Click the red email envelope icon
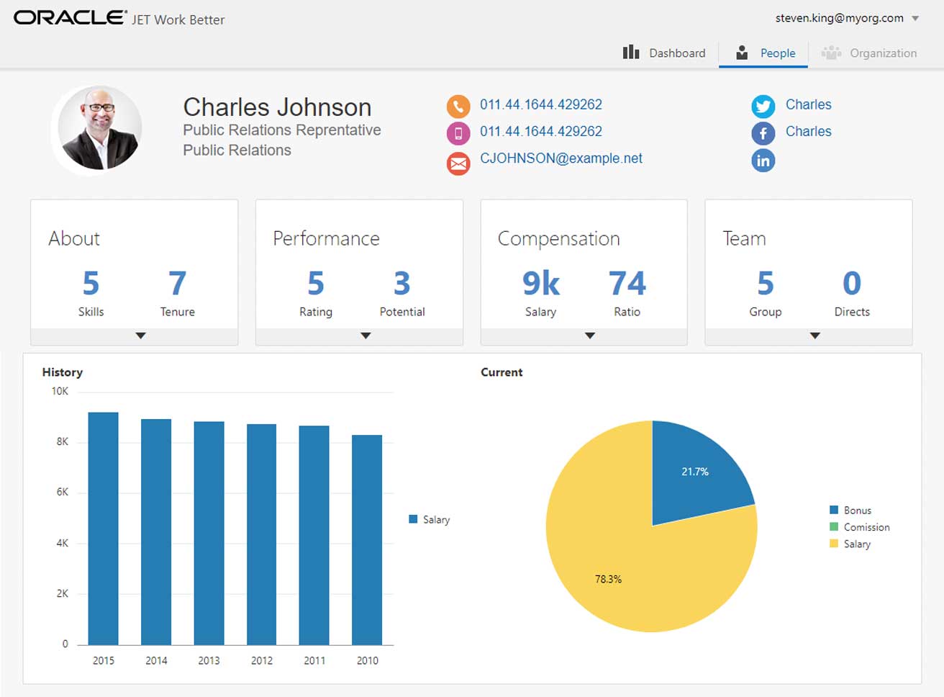The width and height of the screenshot is (944, 697). pos(458,163)
